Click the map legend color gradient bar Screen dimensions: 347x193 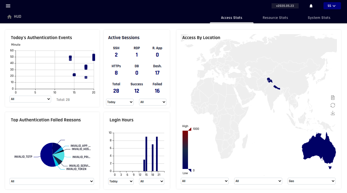tap(185, 150)
